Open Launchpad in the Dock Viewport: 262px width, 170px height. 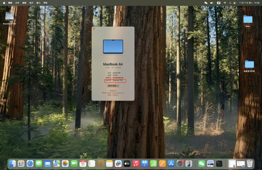coord(21,163)
